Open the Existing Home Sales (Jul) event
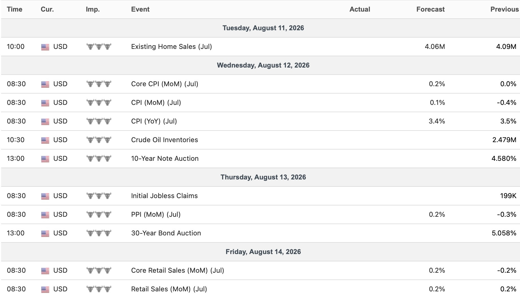Screen dimensions: 520x297 coord(172,47)
